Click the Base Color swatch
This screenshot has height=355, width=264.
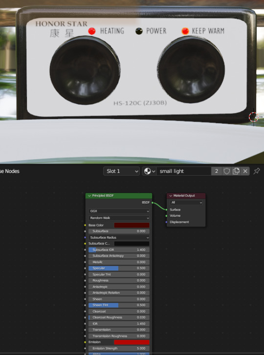[x=132, y=225]
